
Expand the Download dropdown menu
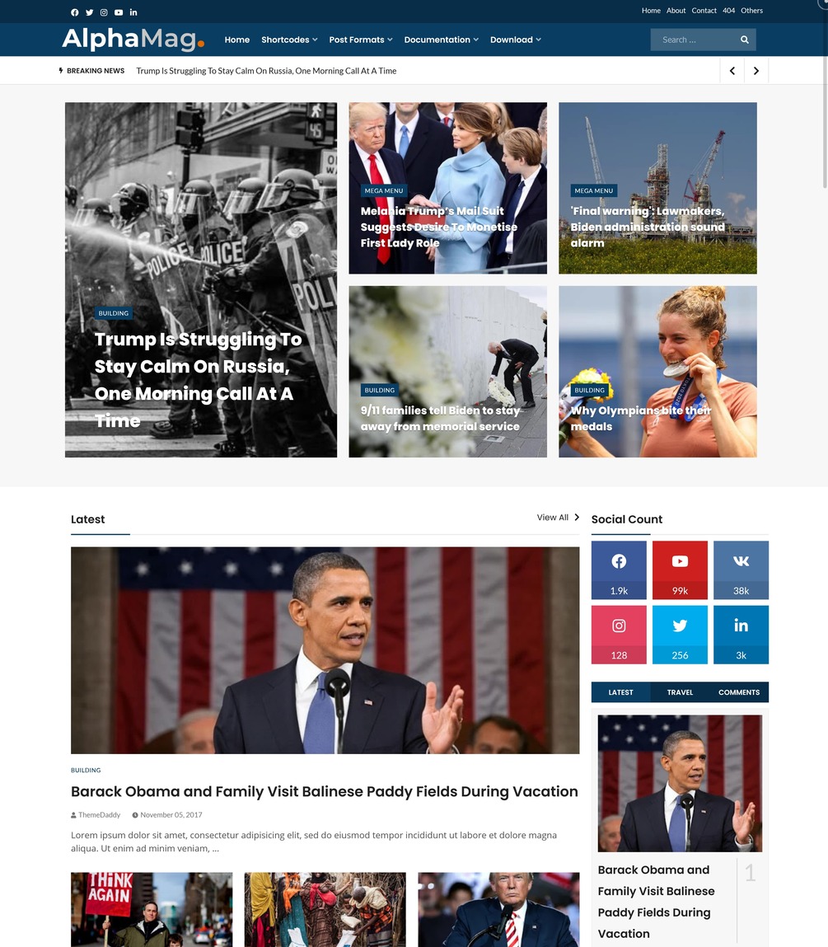[x=515, y=40]
